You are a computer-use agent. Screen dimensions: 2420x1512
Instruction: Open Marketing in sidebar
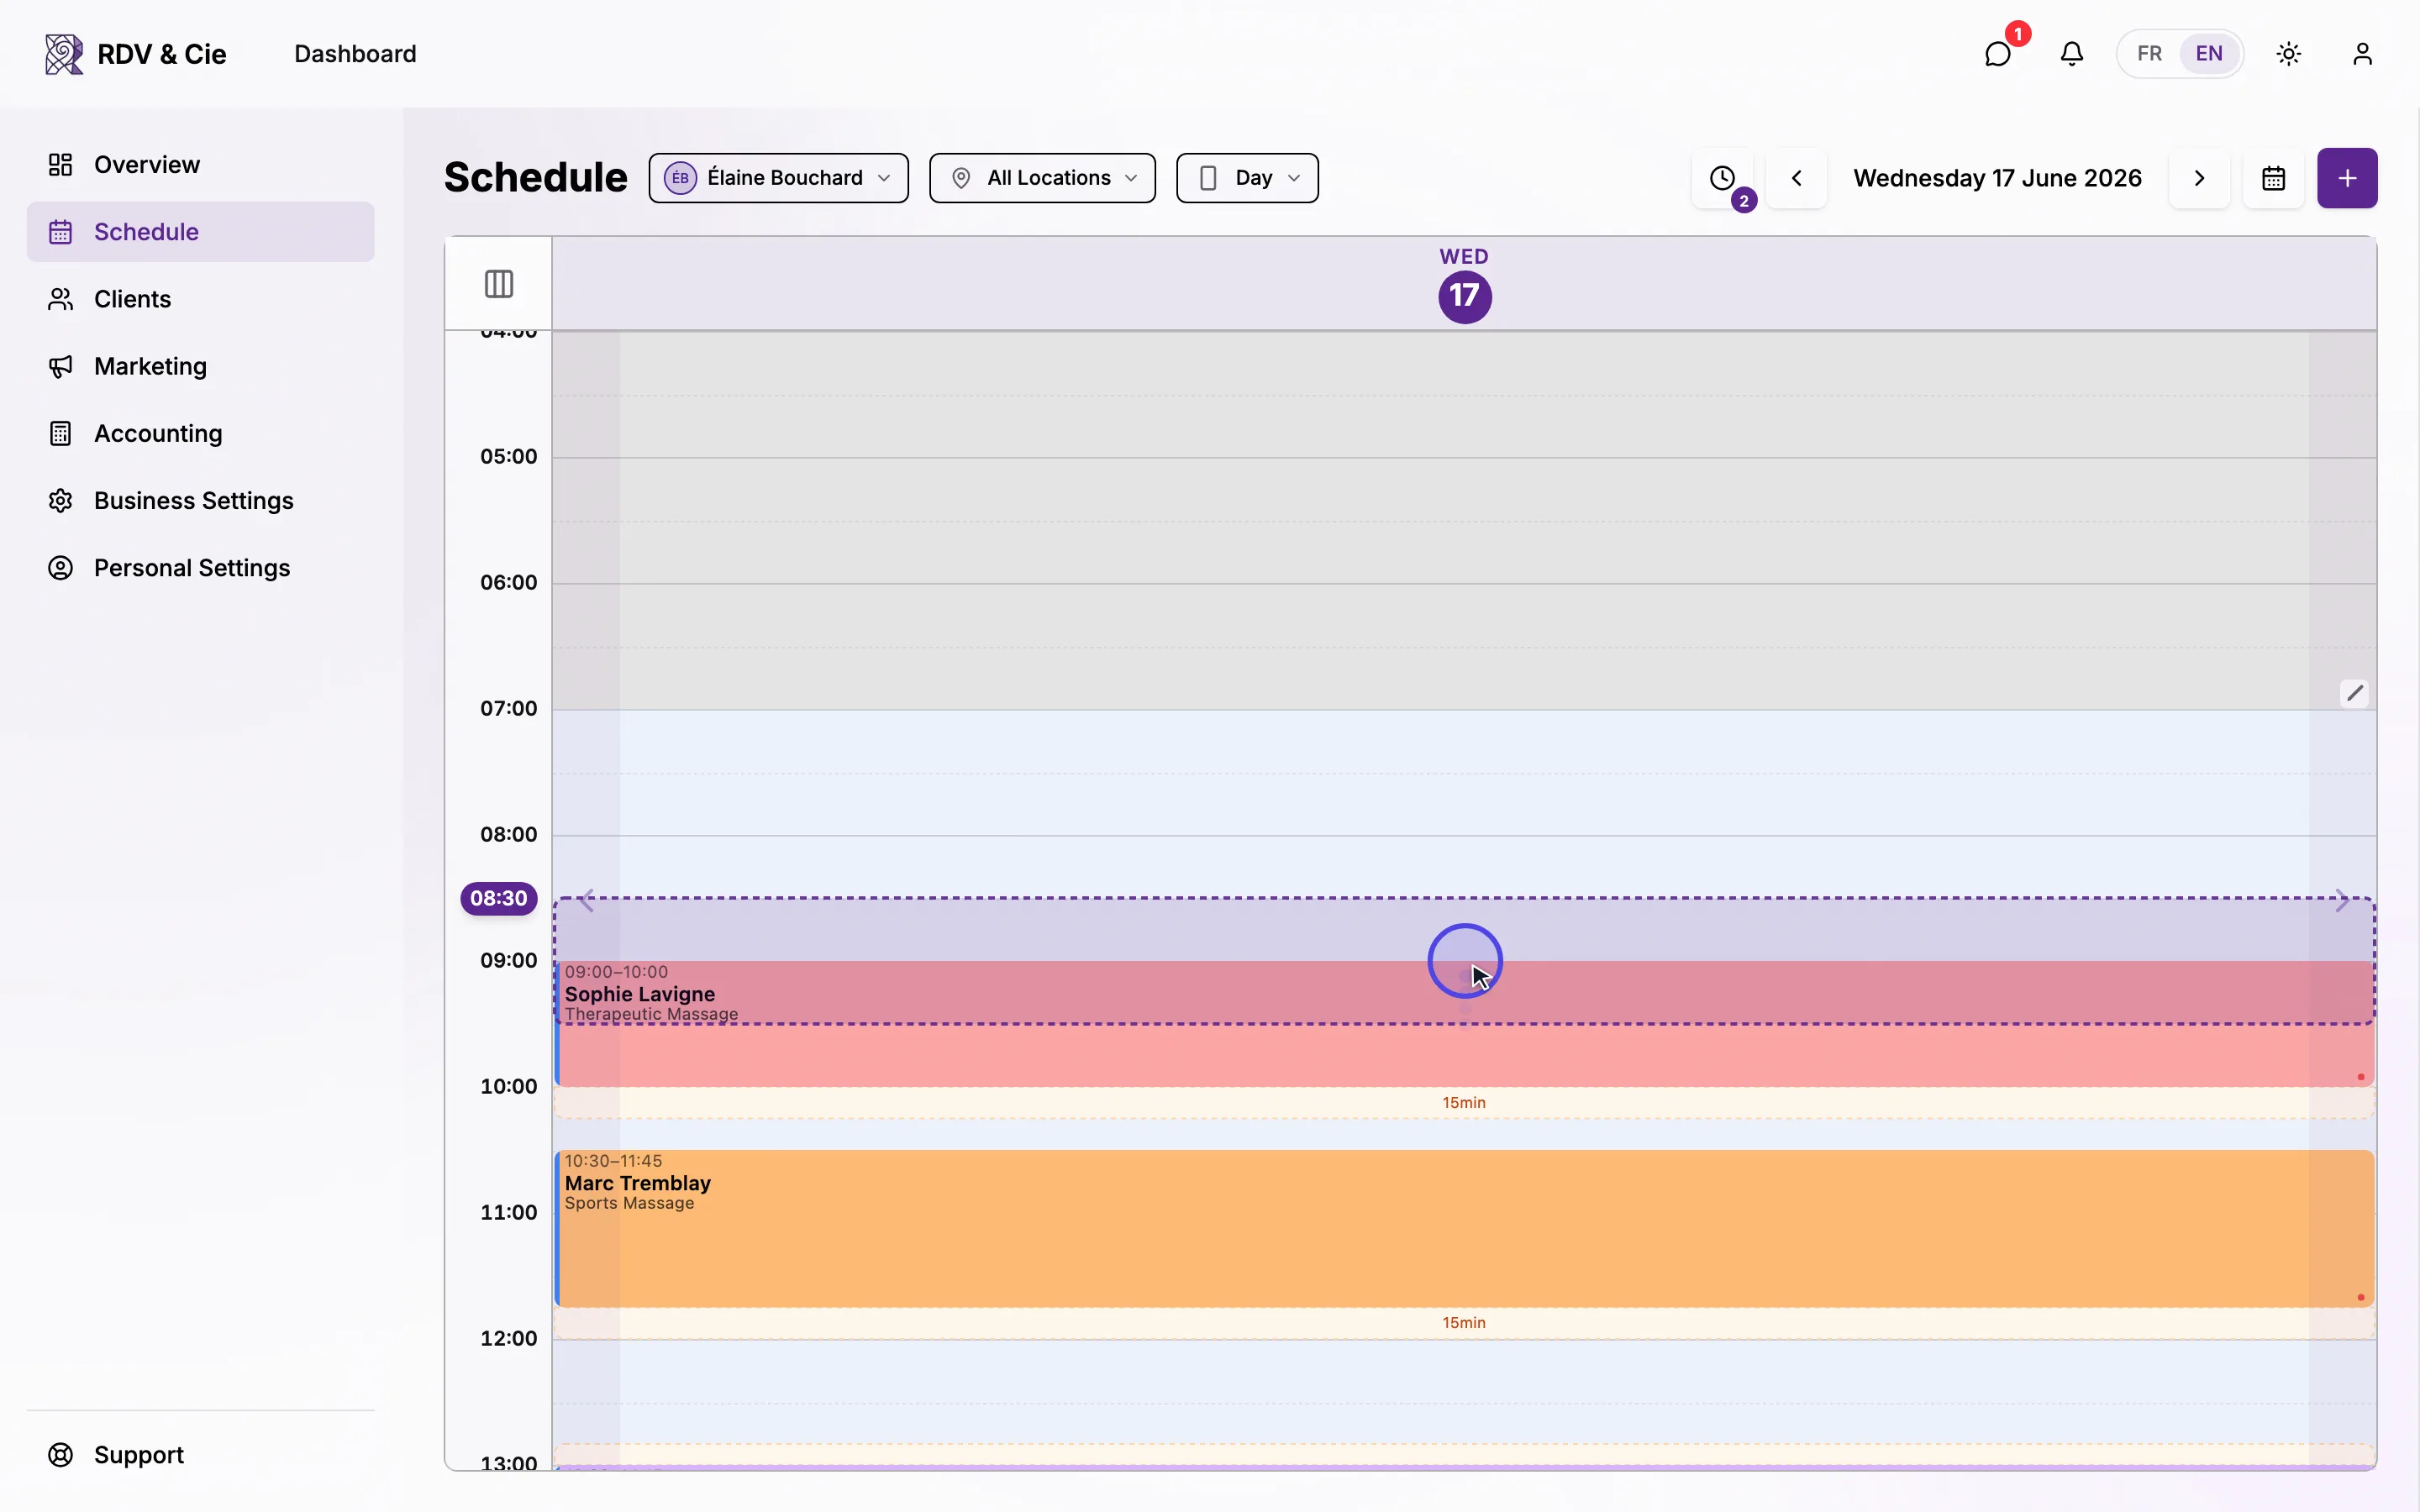pyautogui.click(x=200, y=366)
